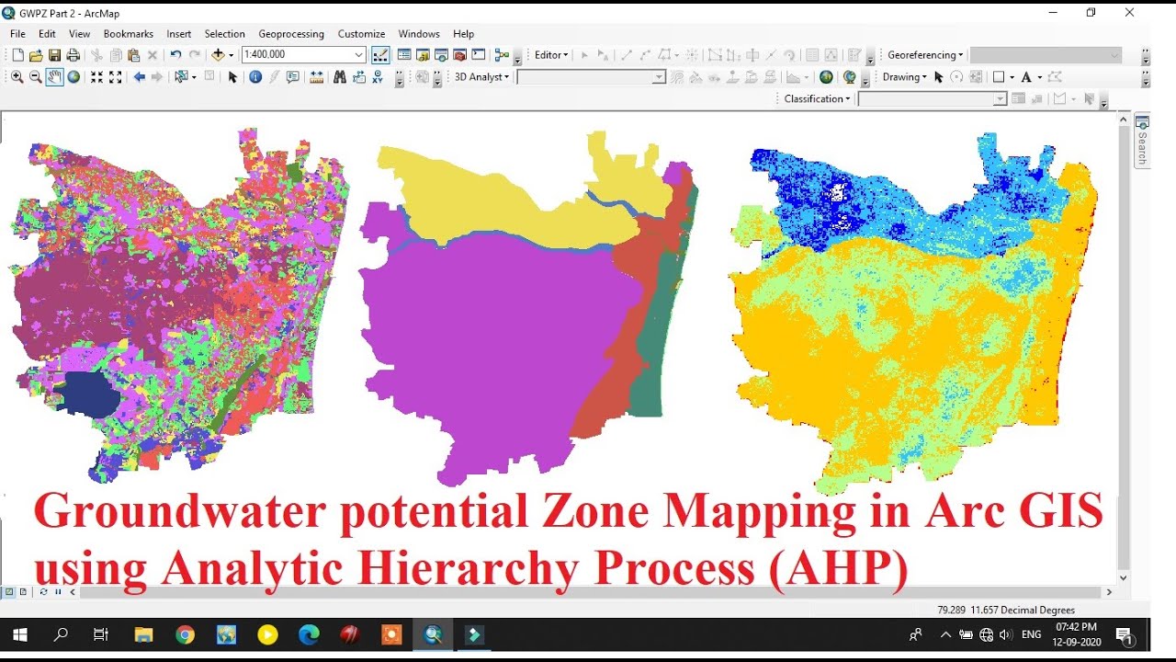Viewport: 1176px width, 662px height.
Task: Open the Georeferencing dropdown menu
Action: click(x=925, y=55)
